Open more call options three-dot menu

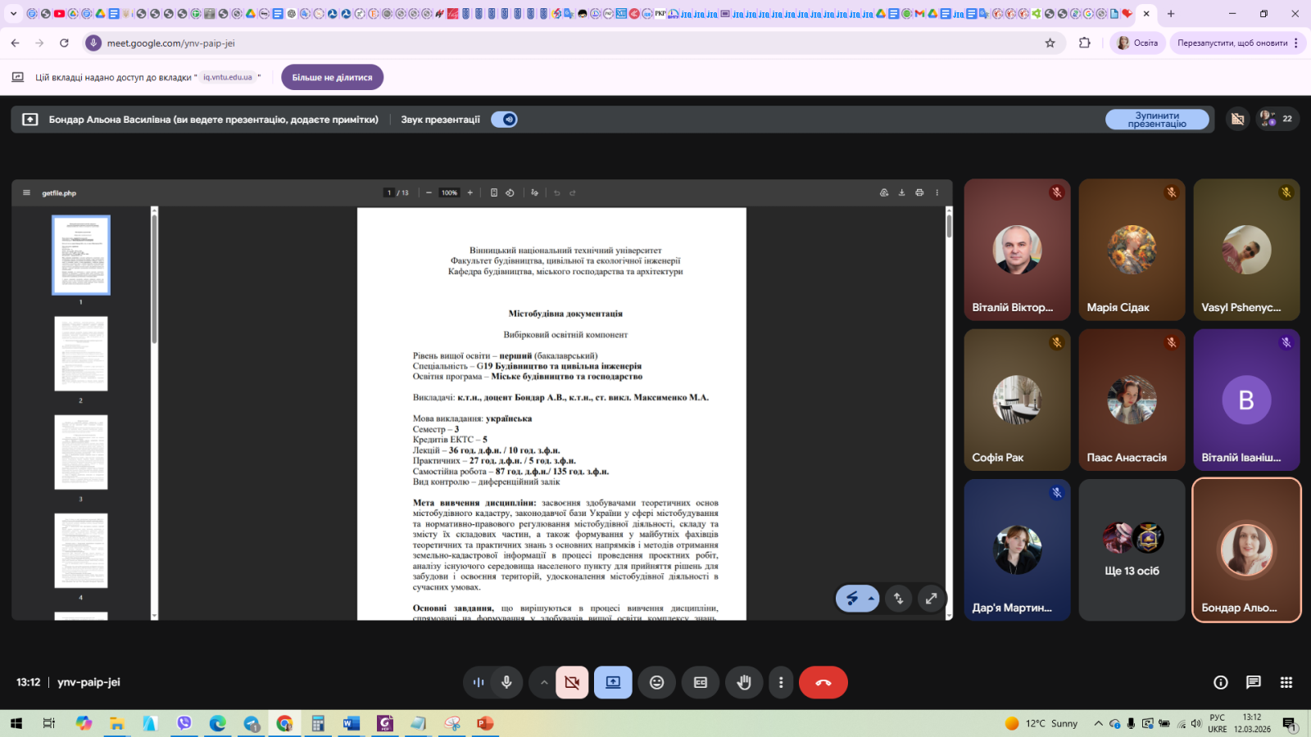[781, 682]
